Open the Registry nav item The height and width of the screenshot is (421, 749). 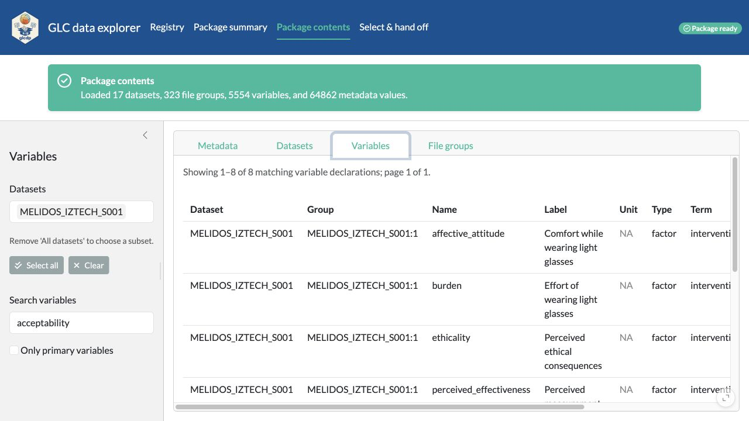167,27
